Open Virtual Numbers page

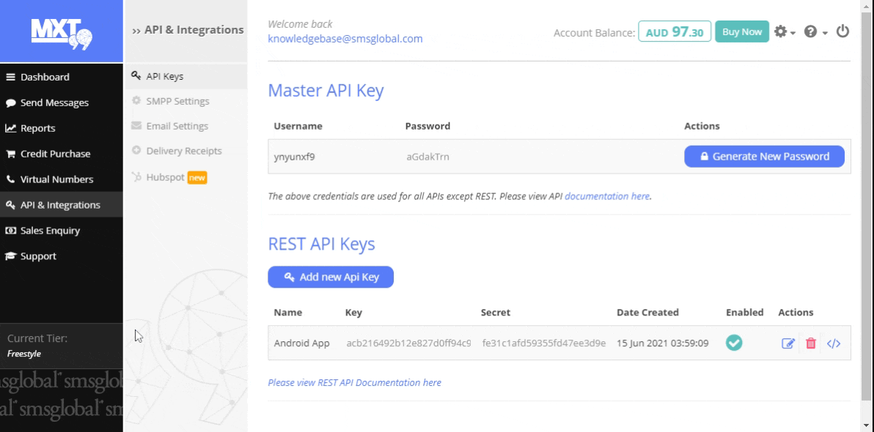coord(56,179)
